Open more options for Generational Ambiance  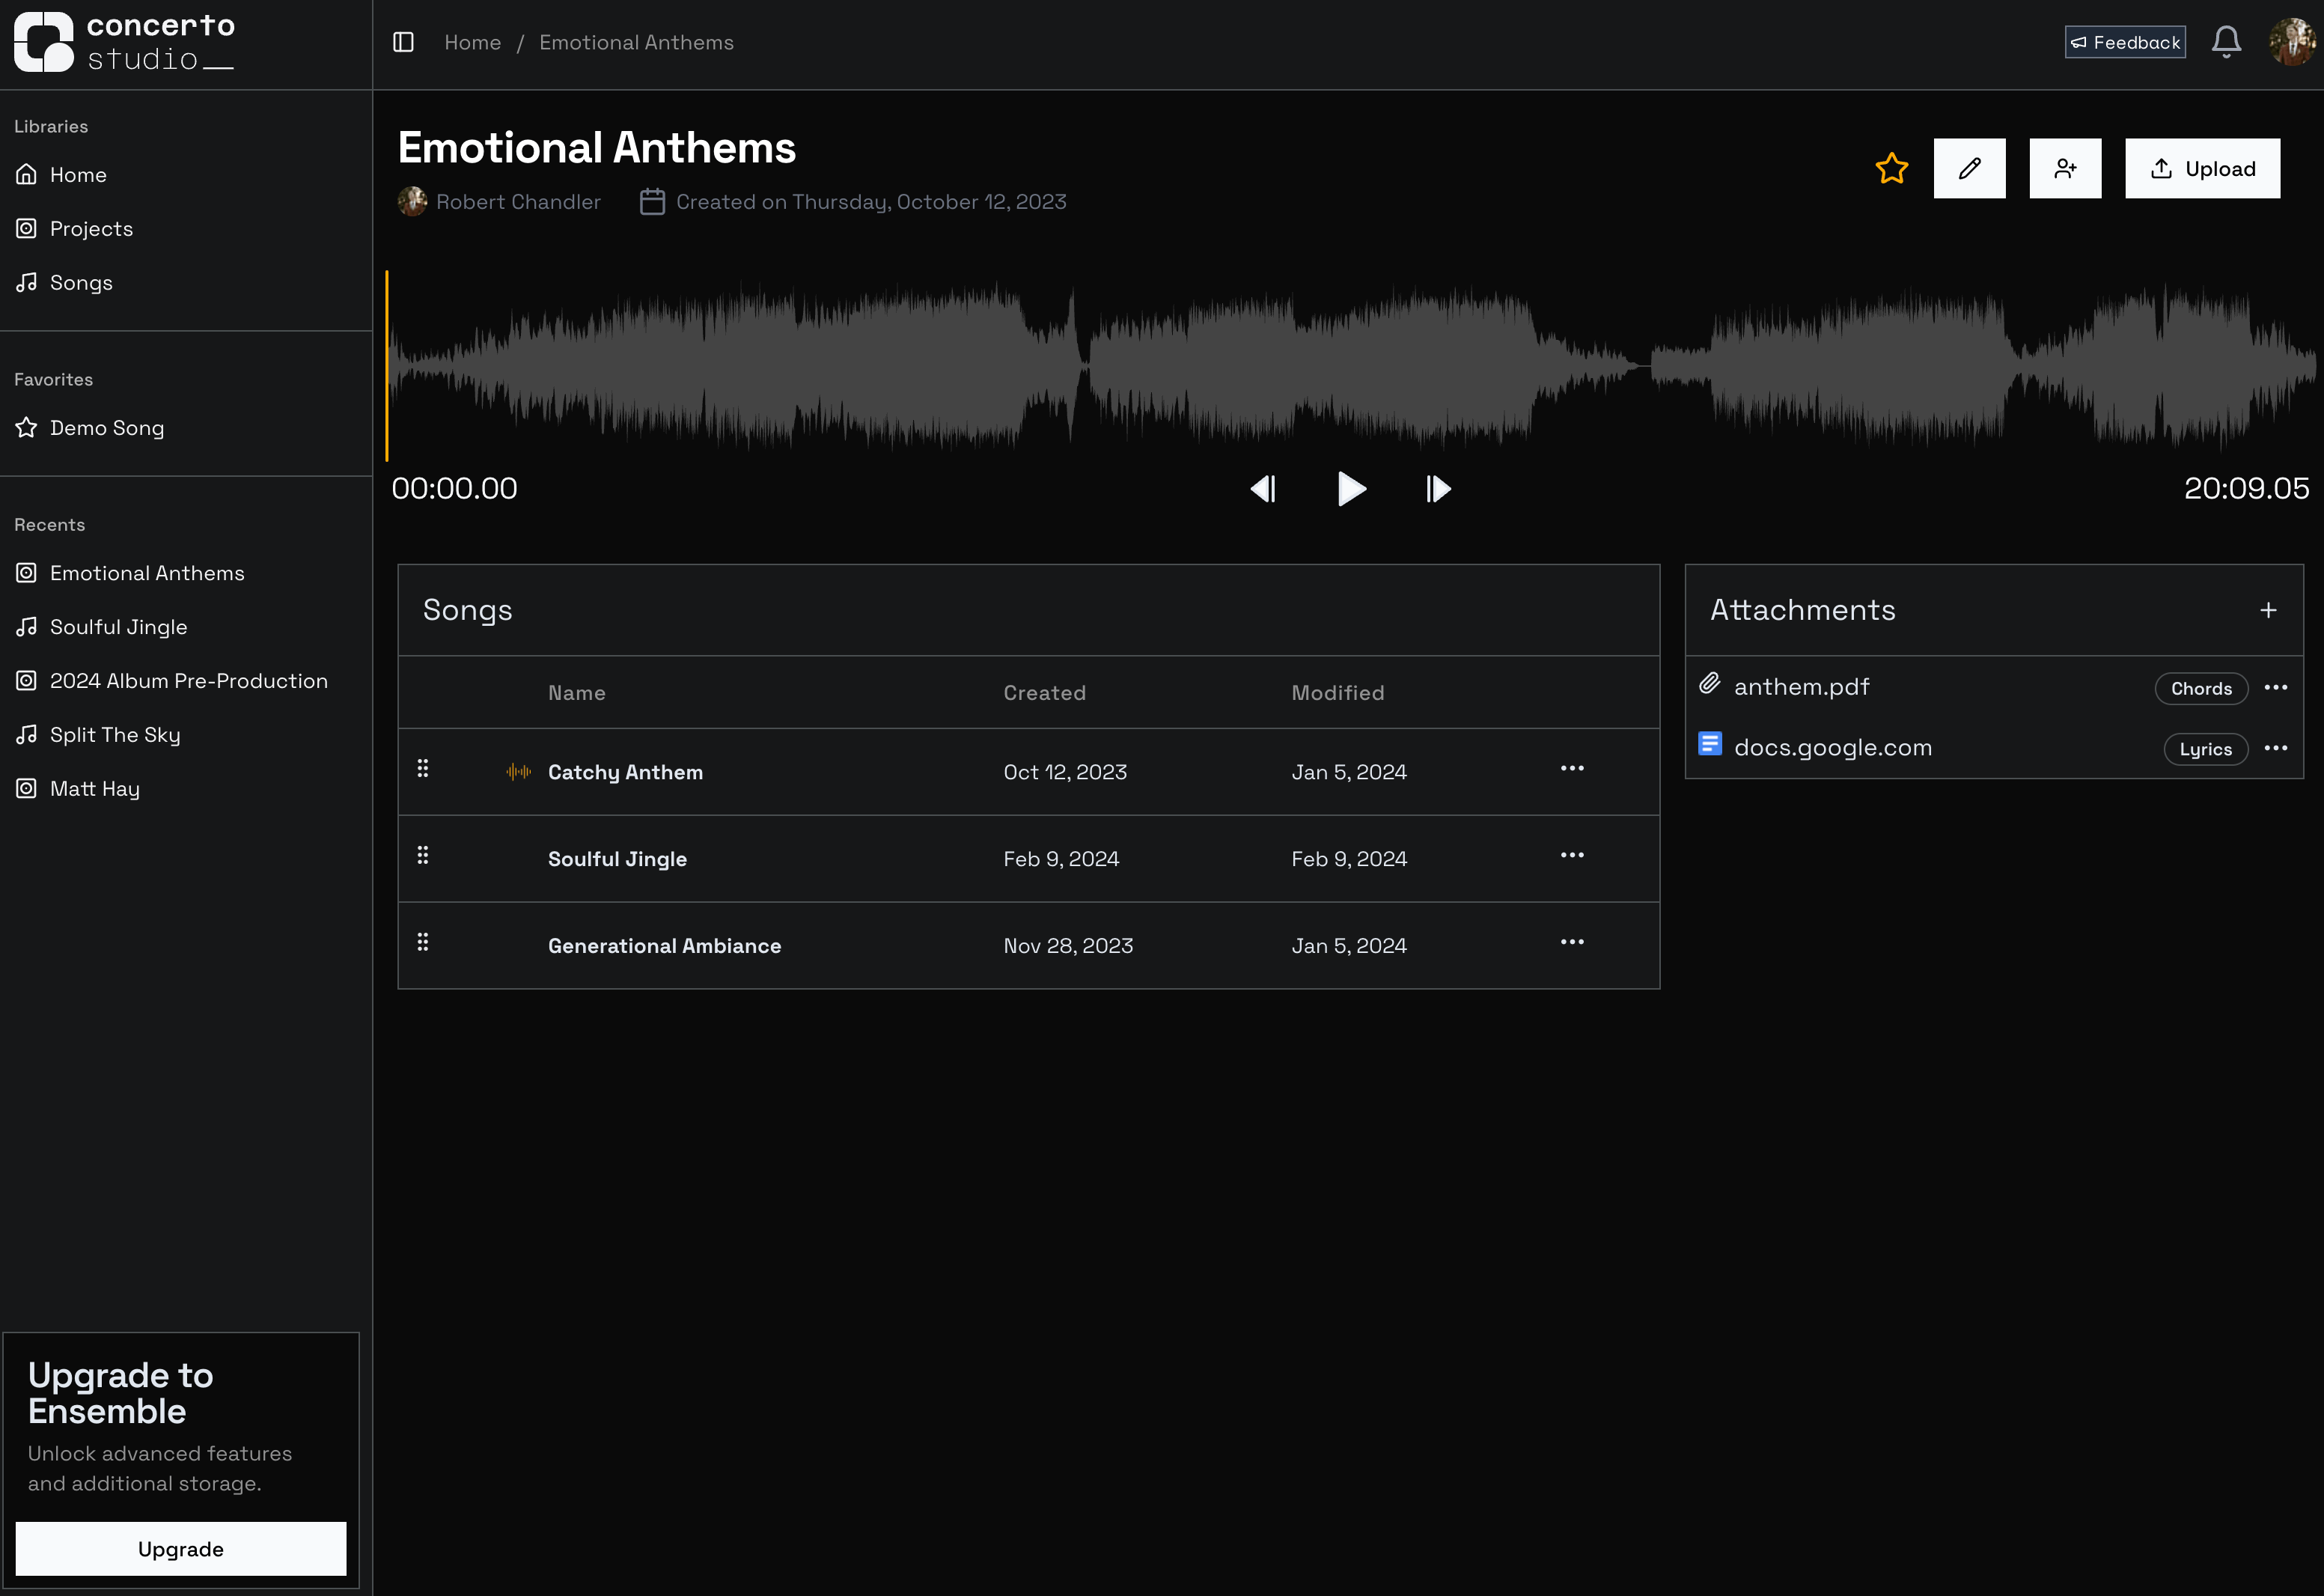click(x=1572, y=942)
